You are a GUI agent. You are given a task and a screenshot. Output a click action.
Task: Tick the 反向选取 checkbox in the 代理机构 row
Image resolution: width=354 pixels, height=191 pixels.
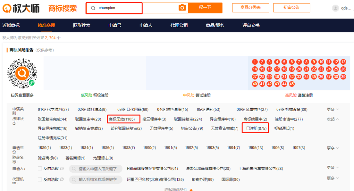40,179
